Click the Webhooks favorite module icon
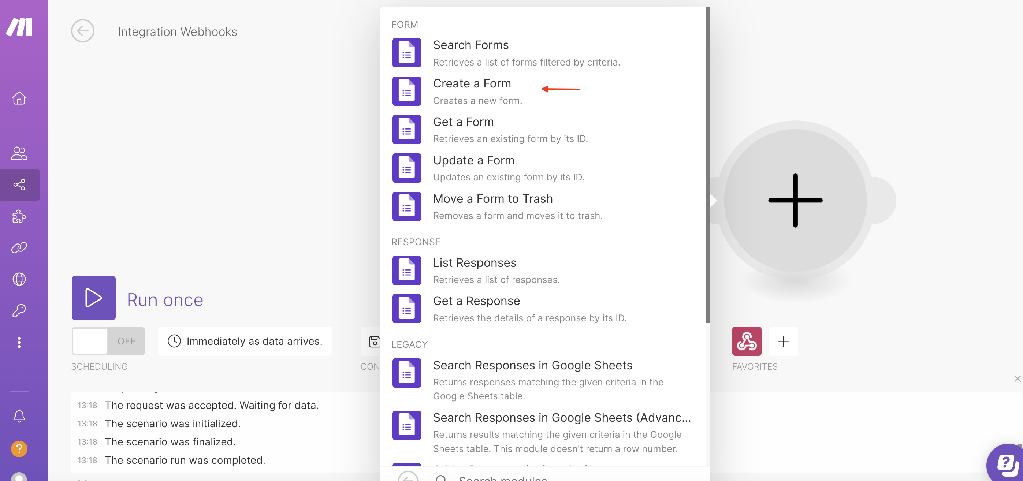The image size is (1023, 481). tap(747, 341)
